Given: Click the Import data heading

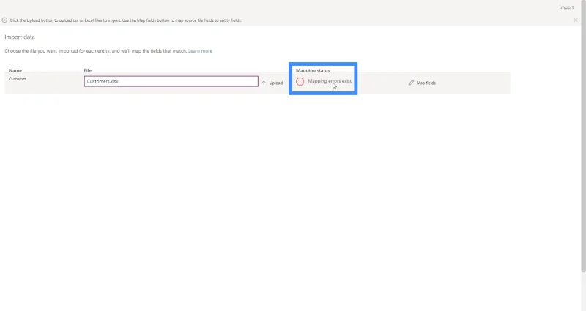Looking at the screenshot, I should (x=20, y=37).
